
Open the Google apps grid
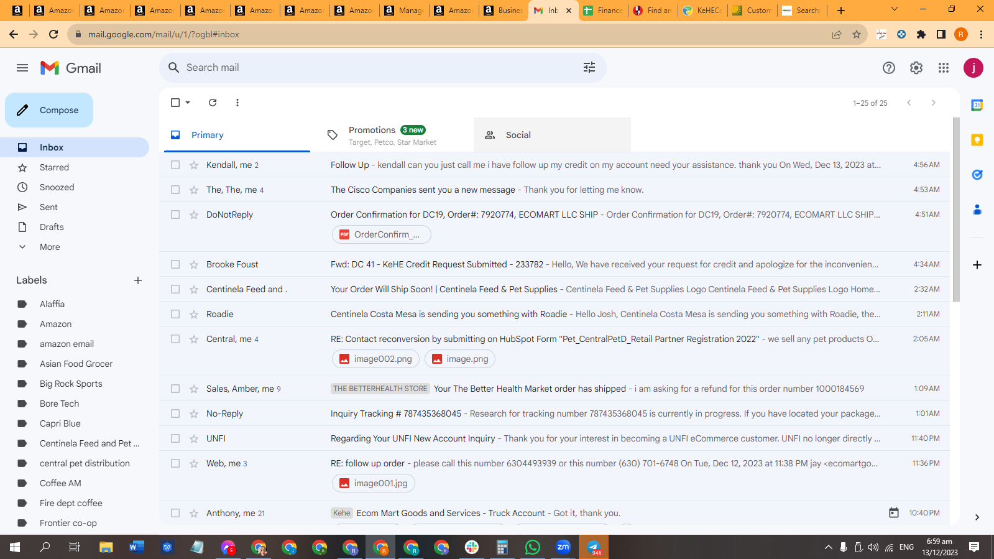tap(944, 68)
